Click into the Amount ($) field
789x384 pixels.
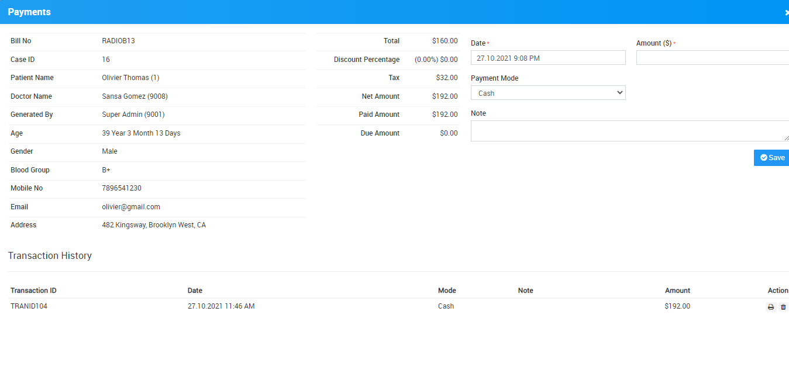712,58
